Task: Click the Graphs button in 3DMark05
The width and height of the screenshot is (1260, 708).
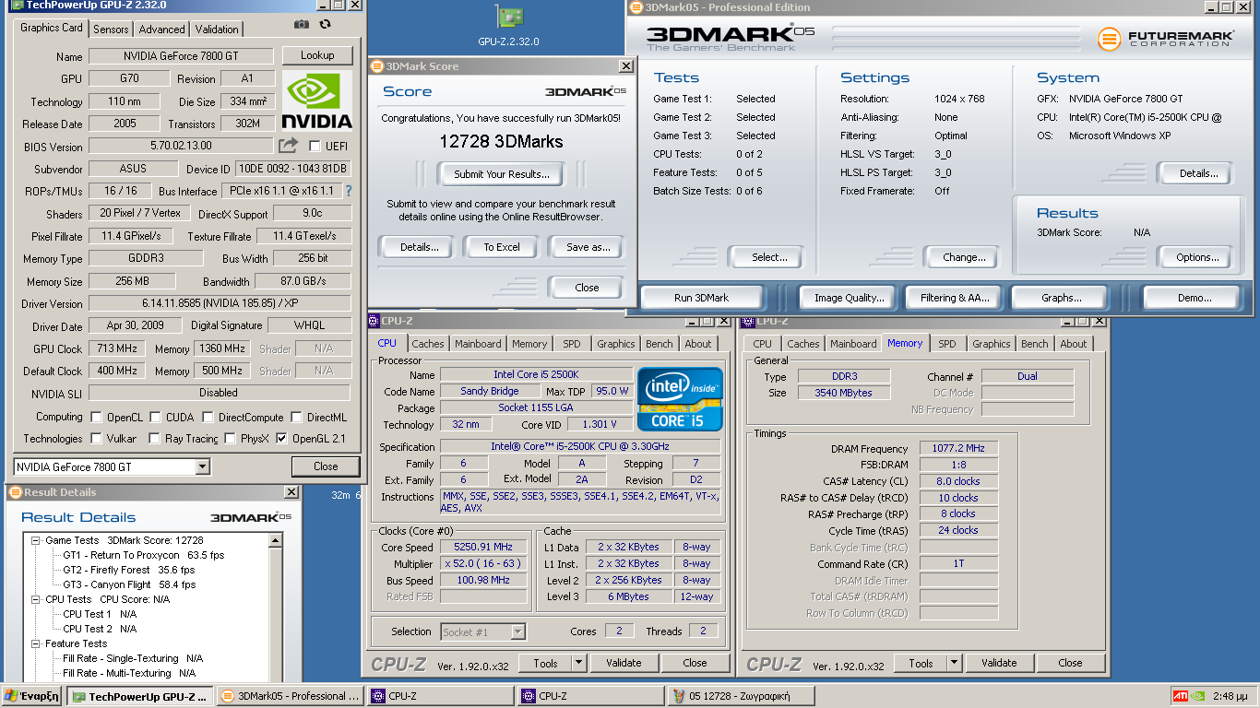Action: tap(1062, 298)
